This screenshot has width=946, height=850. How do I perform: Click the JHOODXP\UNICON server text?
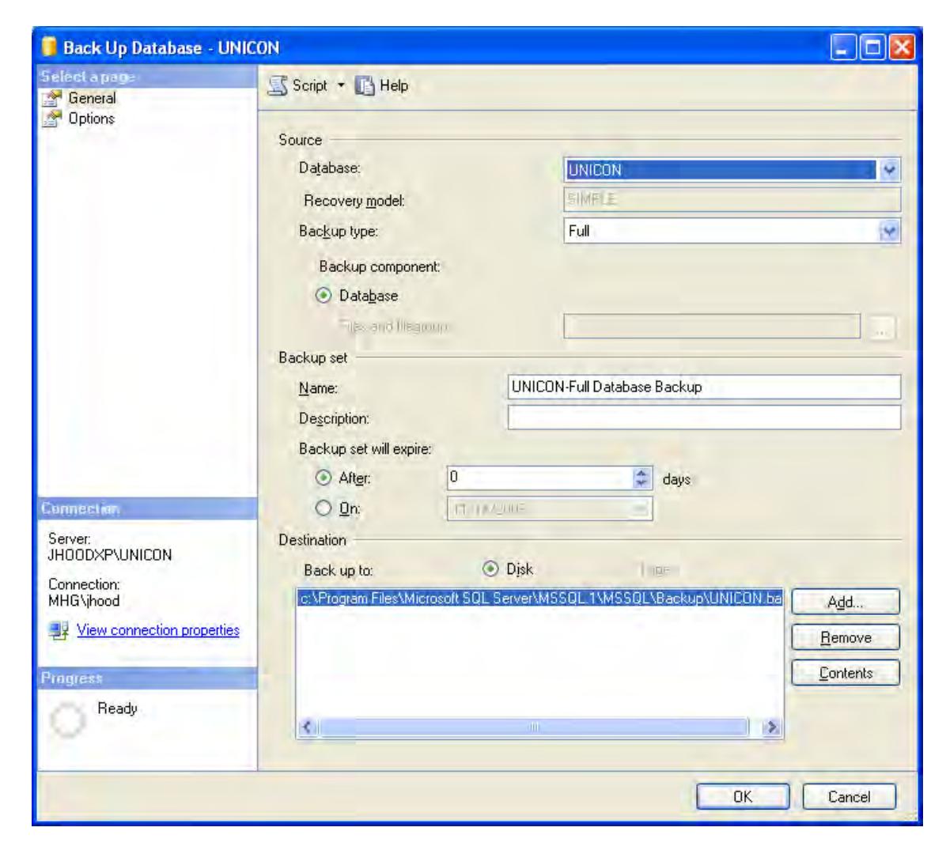(x=110, y=555)
